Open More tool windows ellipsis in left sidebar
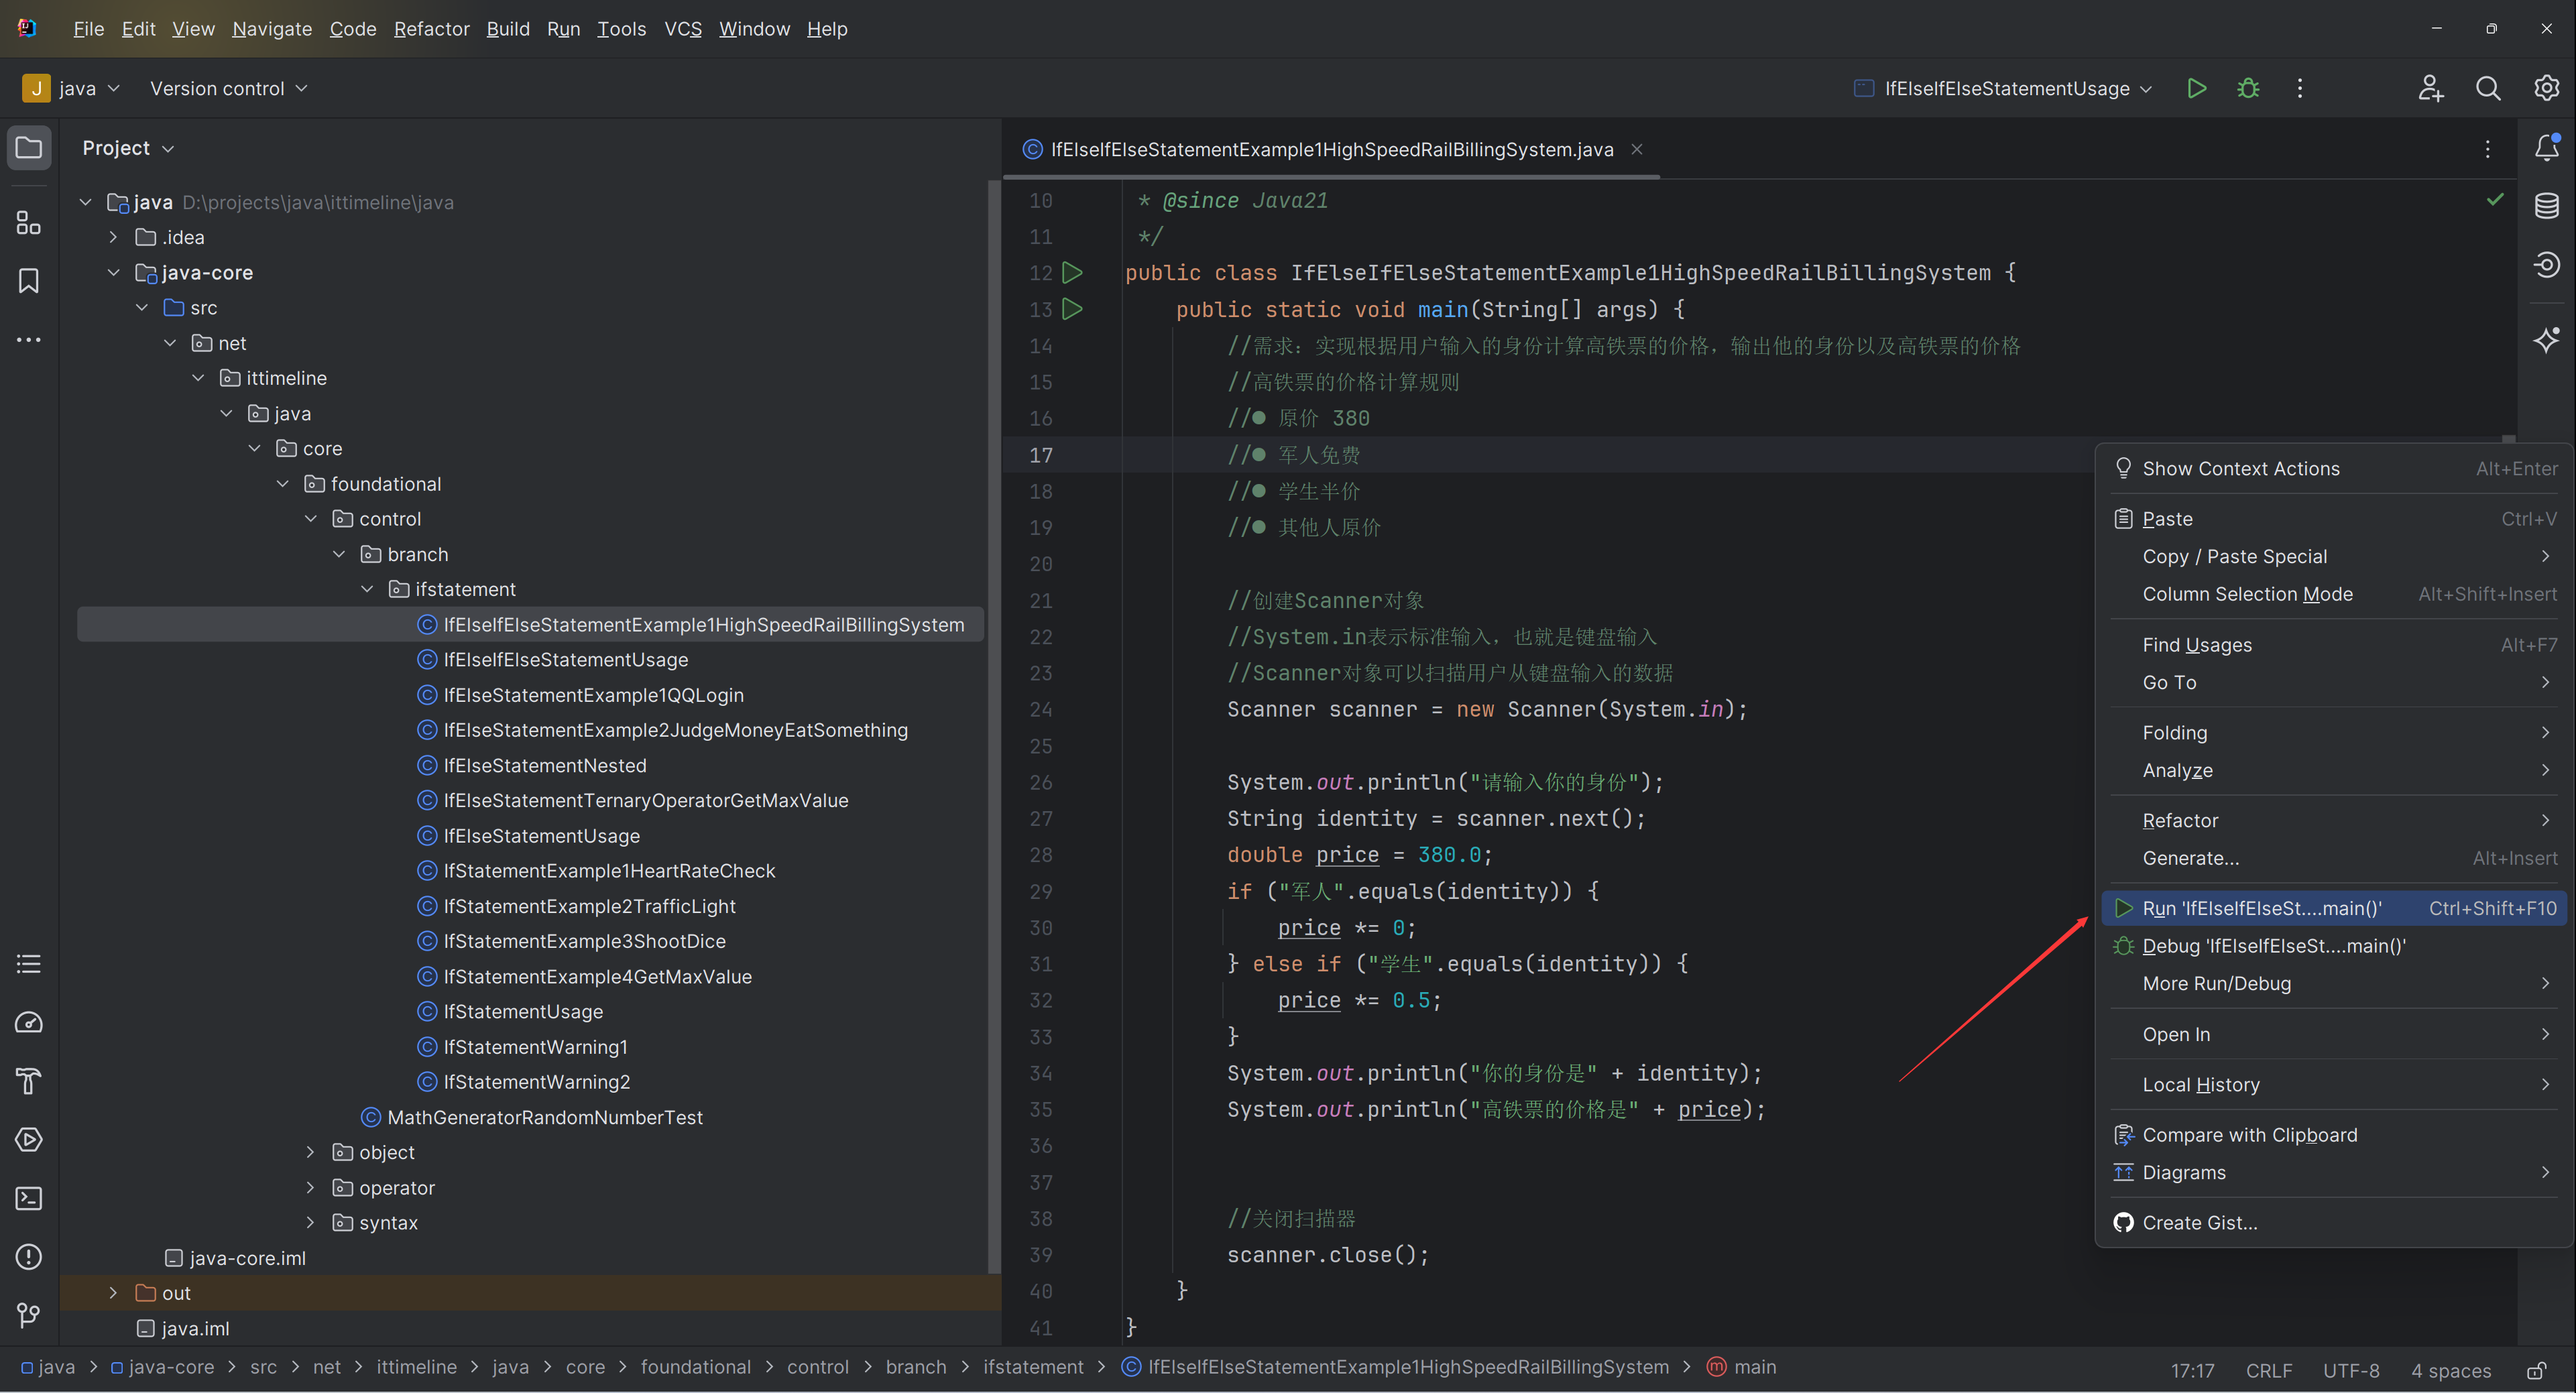Screen dimensions: 2576x1393 tap(29, 340)
